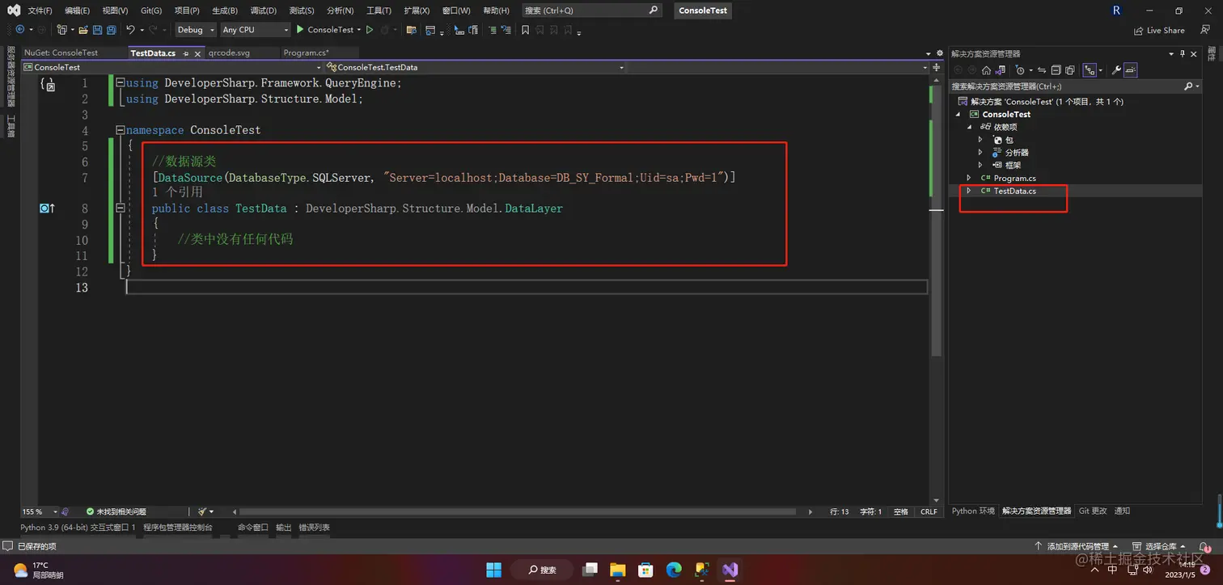Collapse the TestData class code block
Viewport: 1223px width, 585px height.
[120, 208]
